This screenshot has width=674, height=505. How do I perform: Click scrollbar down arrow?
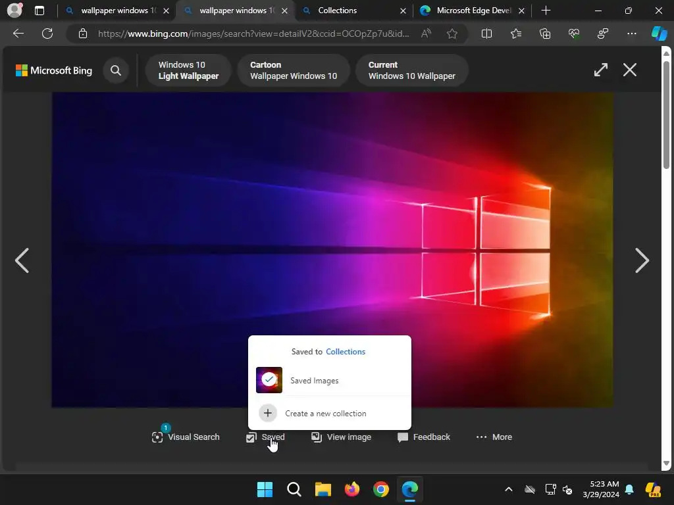[x=666, y=464]
